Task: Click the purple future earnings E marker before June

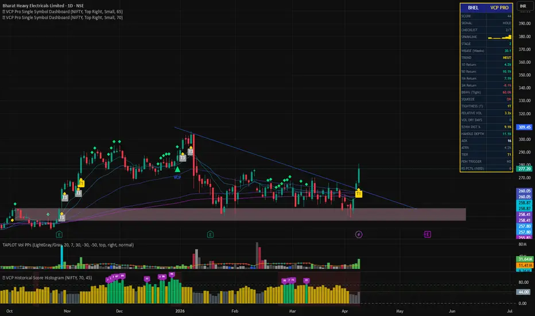Action: 428,234
